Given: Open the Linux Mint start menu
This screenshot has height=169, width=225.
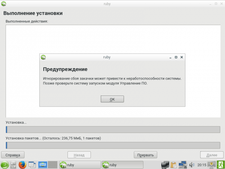Looking at the screenshot, I should click(4, 165).
